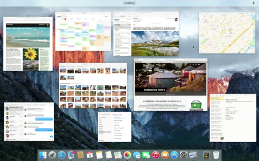Open iTunes music note icon in Dock
Image resolution: width=259 pixels, height=161 pixels.
[x=156, y=155]
